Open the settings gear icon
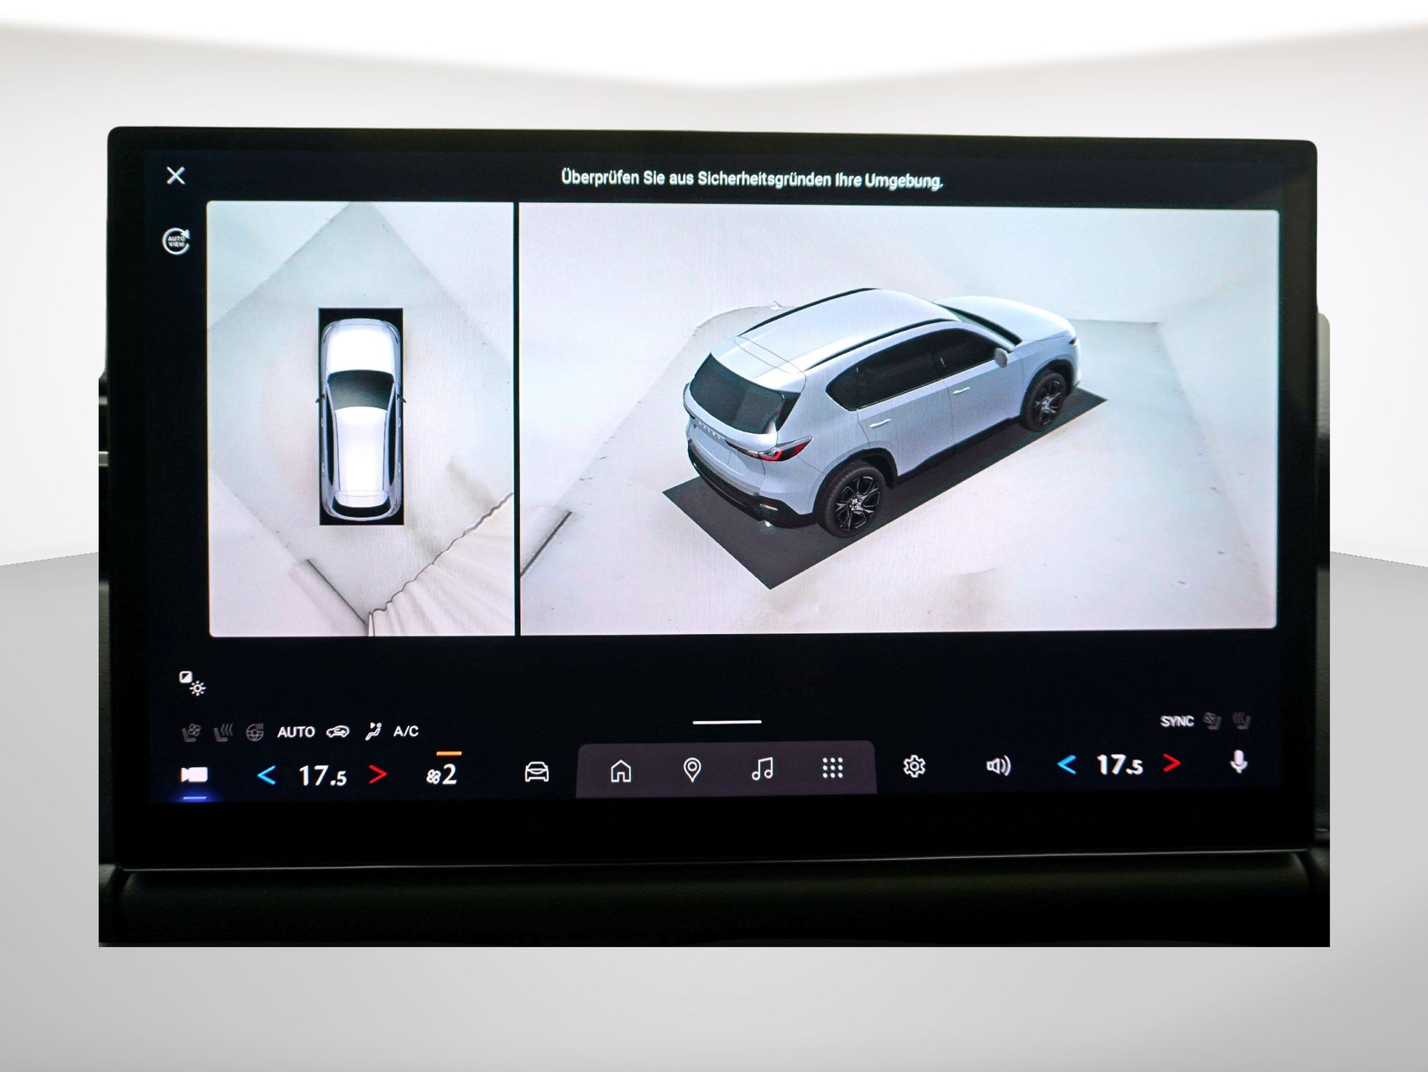The width and height of the screenshot is (1428, 1072). (x=914, y=766)
